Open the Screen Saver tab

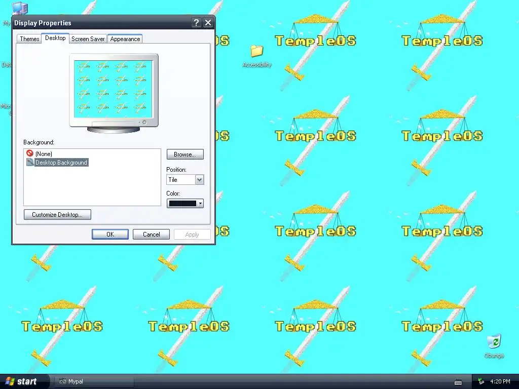tap(88, 38)
